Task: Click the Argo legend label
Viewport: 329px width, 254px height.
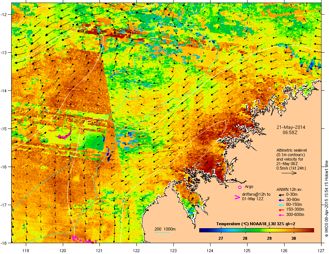Action: point(249,186)
